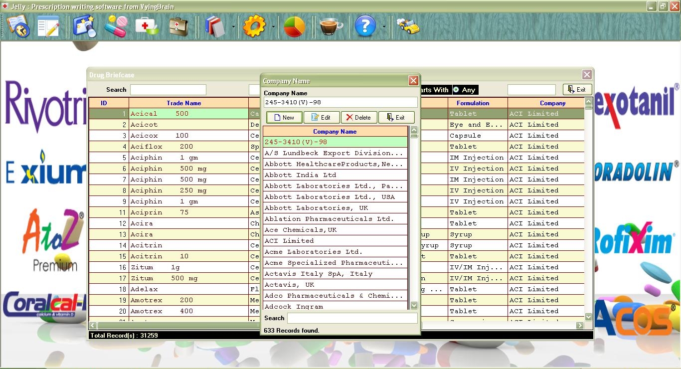
Task: Click the stacked books toolbar icon
Action: click(x=215, y=26)
